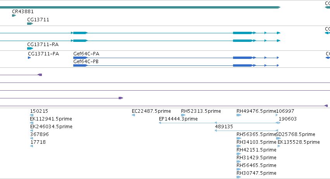Select the teal gene glyph beneath CG13711 label

point(30,24)
